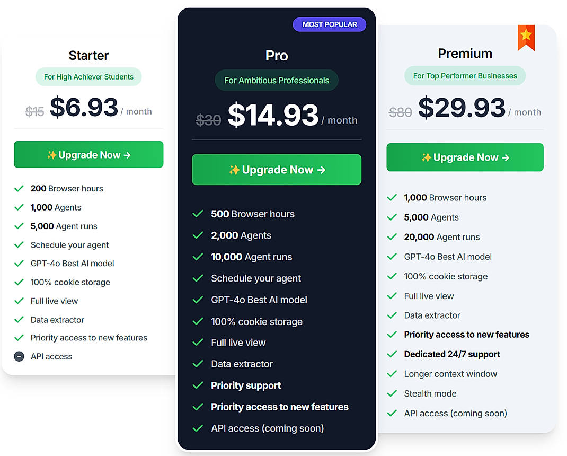Viewport: 567px width, 456px height.
Task: Select the MOST POPULAR badge
Action: pos(329,24)
